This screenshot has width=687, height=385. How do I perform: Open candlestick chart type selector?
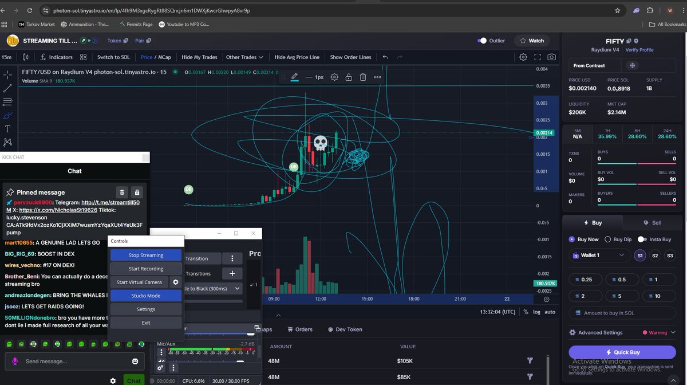[25, 57]
